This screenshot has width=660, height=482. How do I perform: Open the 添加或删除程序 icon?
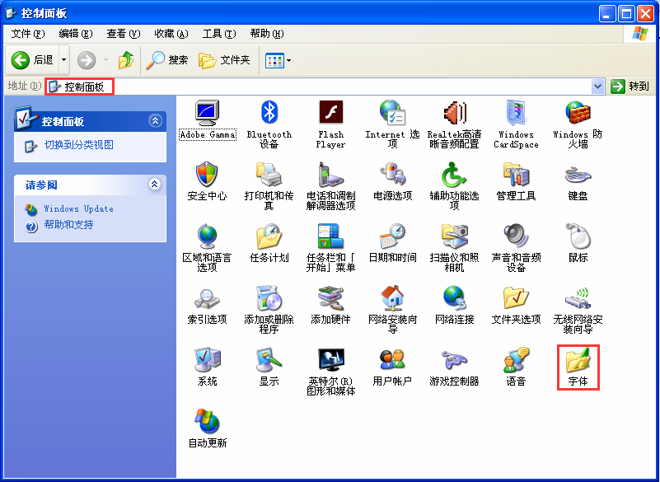269,298
